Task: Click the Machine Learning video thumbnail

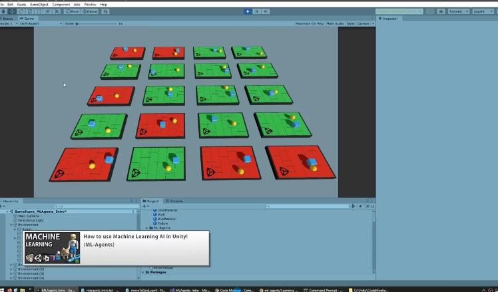Action: (52, 247)
